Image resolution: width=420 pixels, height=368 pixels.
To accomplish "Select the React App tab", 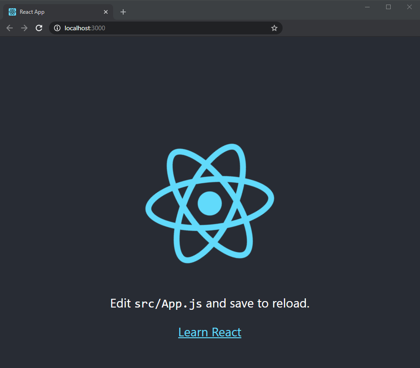I will pyautogui.click(x=58, y=12).
